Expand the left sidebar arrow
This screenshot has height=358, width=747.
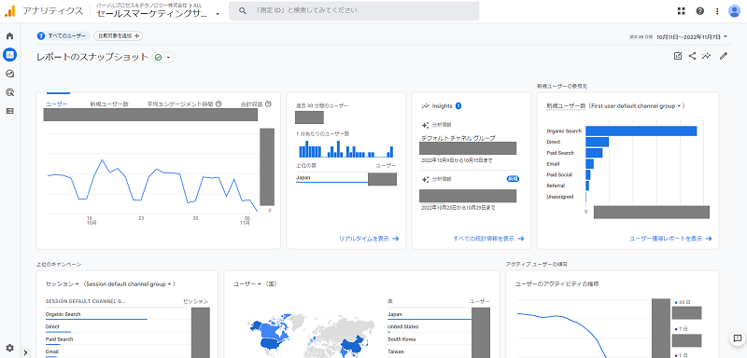26,352
